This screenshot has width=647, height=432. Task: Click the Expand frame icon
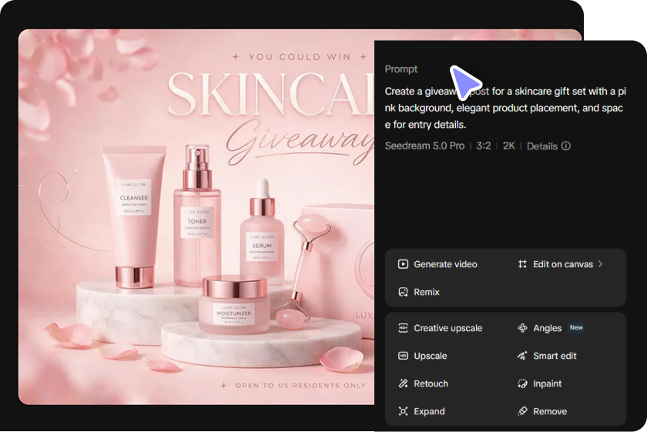click(403, 411)
